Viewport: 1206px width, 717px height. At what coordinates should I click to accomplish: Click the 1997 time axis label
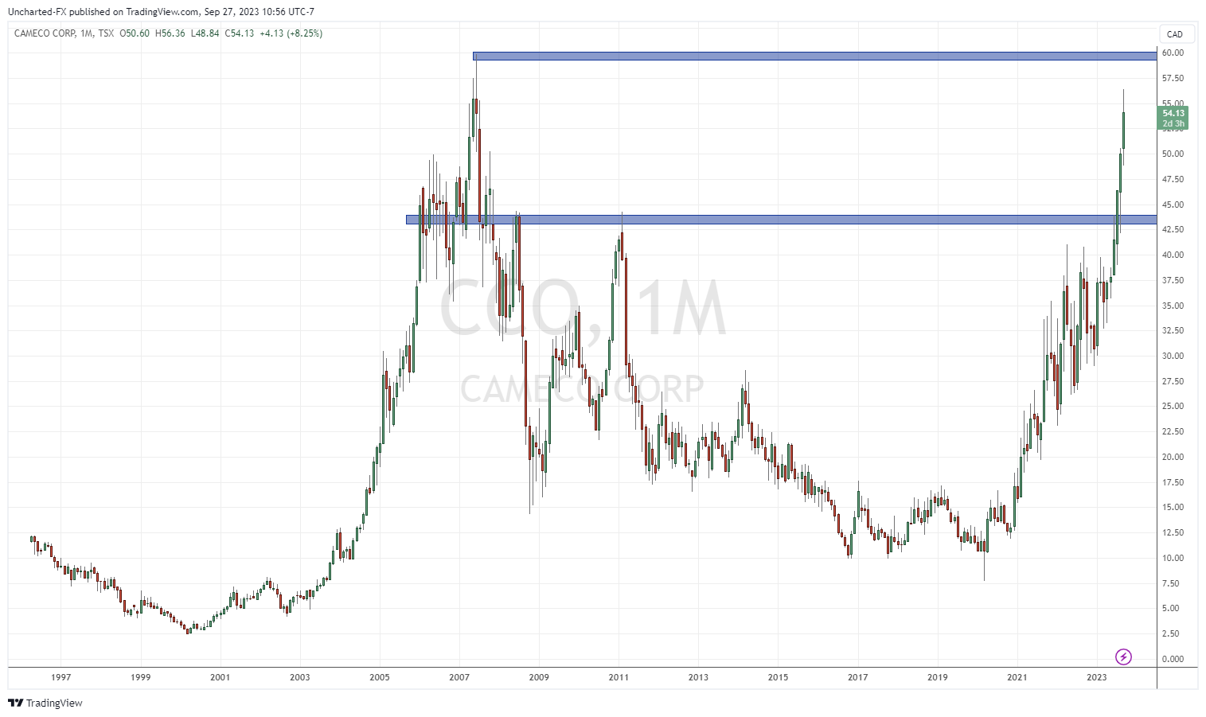tap(60, 678)
